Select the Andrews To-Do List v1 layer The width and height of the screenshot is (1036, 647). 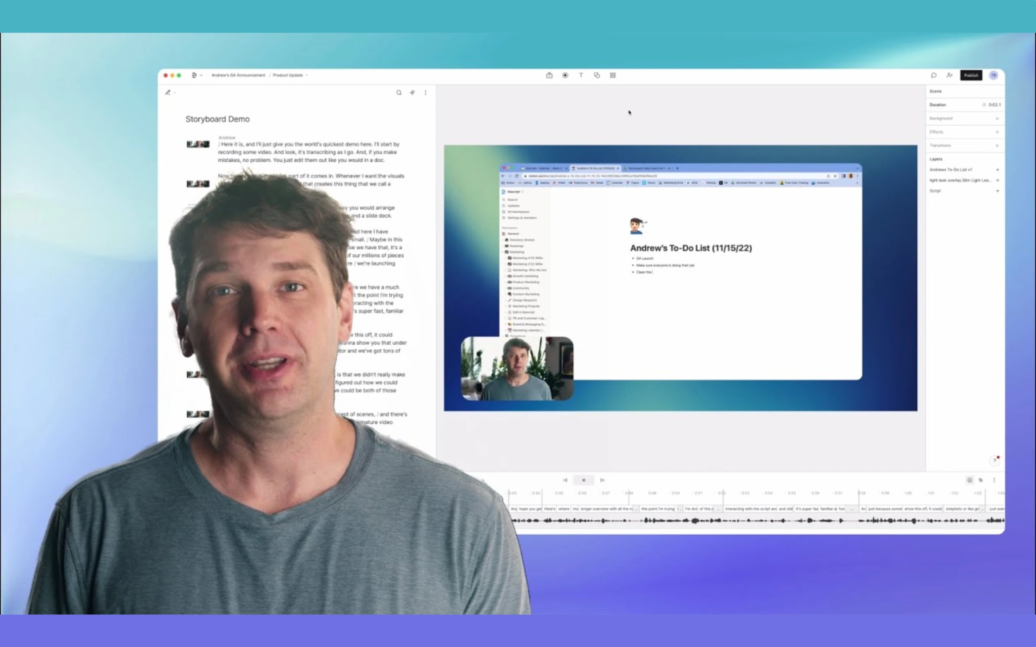[x=950, y=170]
